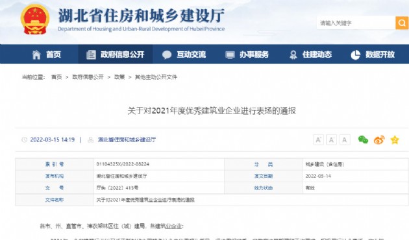The width and height of the screenshot is (409, 240).
Task: Click the 首页 breadcrumb link
Action: coord(56,77)
